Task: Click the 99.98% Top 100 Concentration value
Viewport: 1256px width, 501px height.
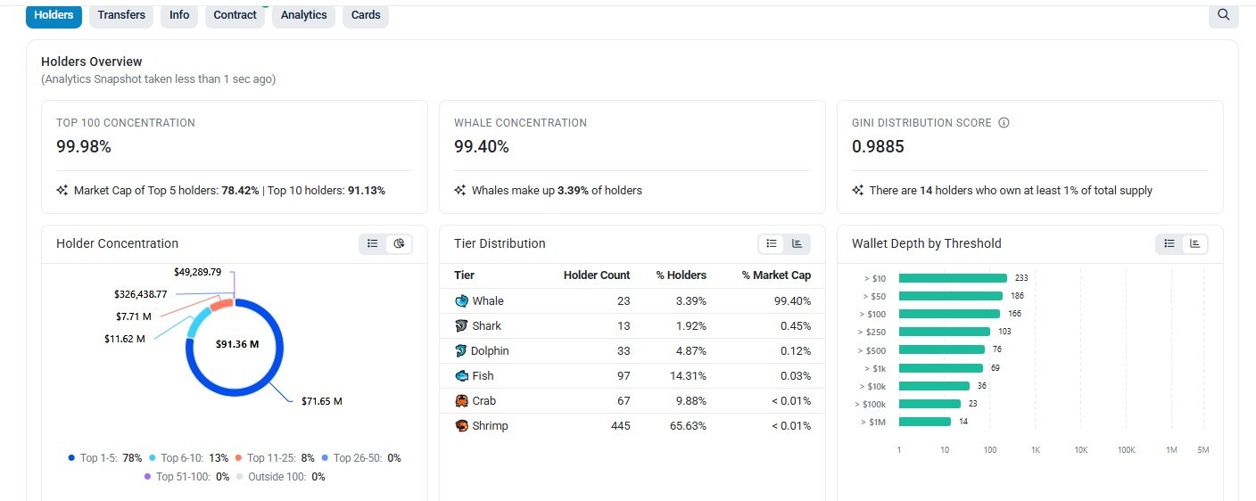Action: [84, 147]
